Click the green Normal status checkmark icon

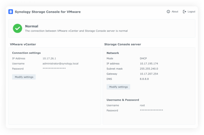click(17, 28)
